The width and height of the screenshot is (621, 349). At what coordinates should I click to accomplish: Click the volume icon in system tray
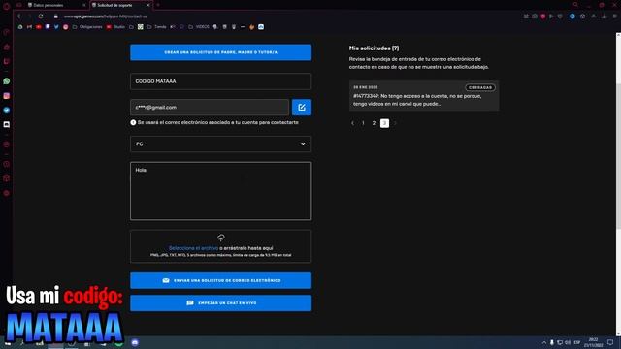coord(567,342)
